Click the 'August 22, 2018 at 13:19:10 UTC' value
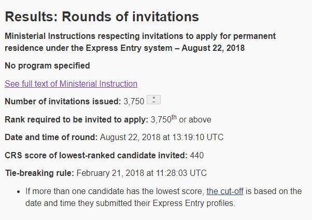This screenshot has width=312, height=220. (162, 137)
